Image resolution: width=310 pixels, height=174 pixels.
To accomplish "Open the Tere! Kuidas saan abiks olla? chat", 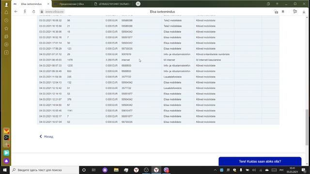I will [260, 161].
